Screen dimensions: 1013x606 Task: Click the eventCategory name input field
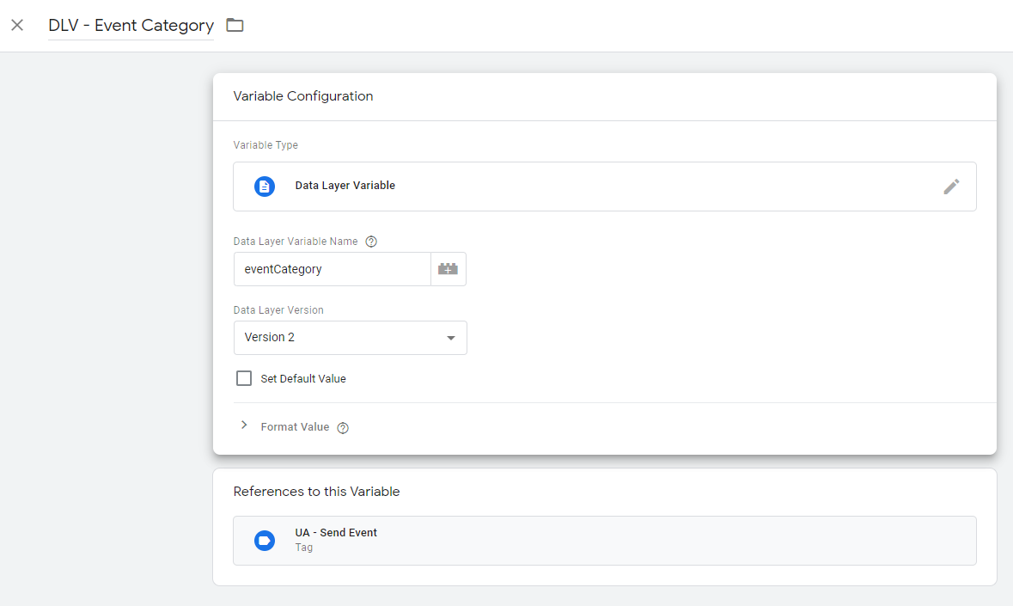332,269
